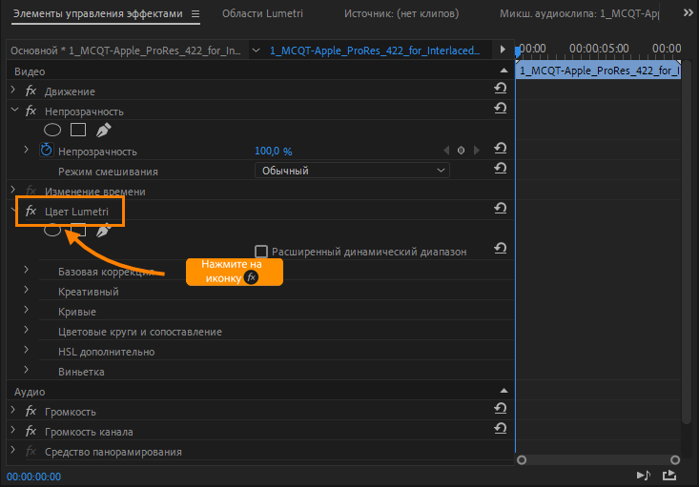699x487 pixels.
Task: Collapse the Непрозрачность effect group
Action: (x=14, y=110)
